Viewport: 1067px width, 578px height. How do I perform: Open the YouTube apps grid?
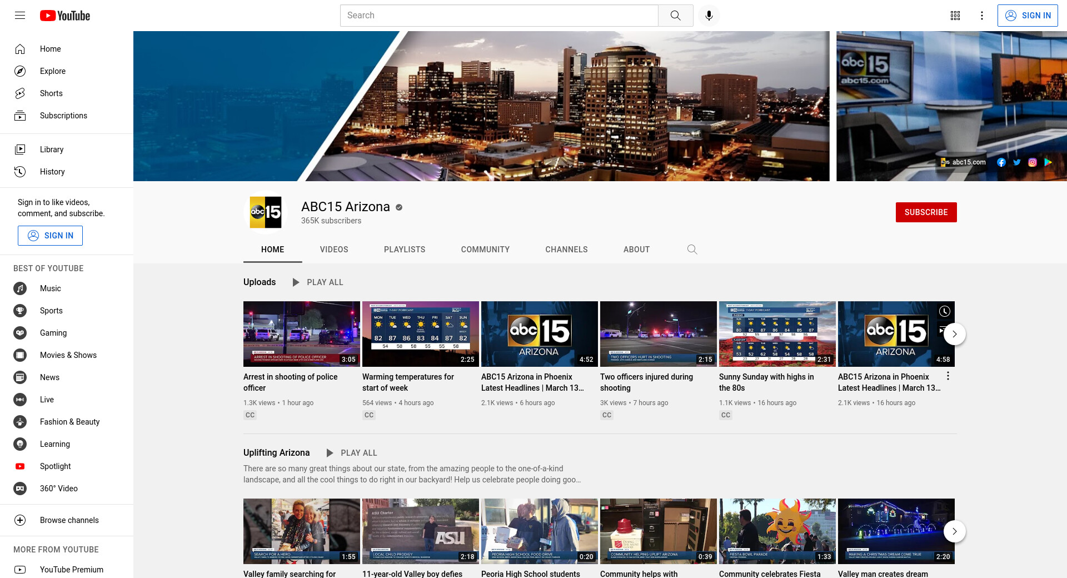[x=955, y=16]
